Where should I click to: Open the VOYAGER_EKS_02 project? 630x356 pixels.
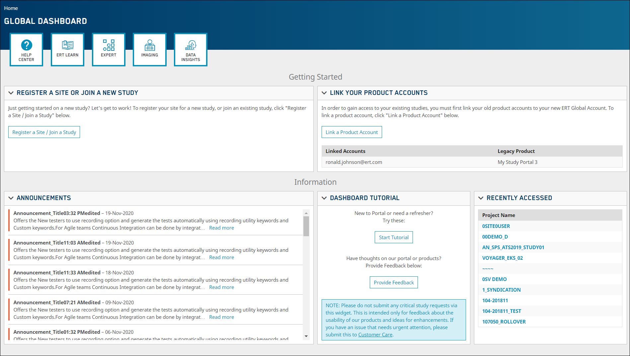tap(502, 258)
